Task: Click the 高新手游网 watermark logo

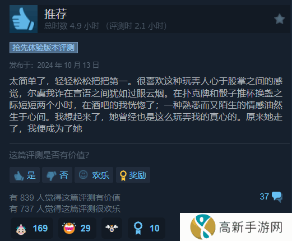Action: click(x=236, y=227)
